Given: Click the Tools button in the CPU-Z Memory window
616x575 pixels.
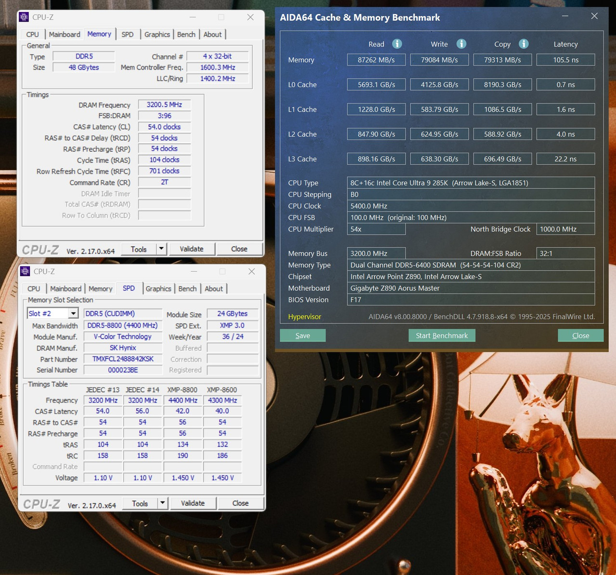Looking at the screenshot, I should (x=139, y=249).
